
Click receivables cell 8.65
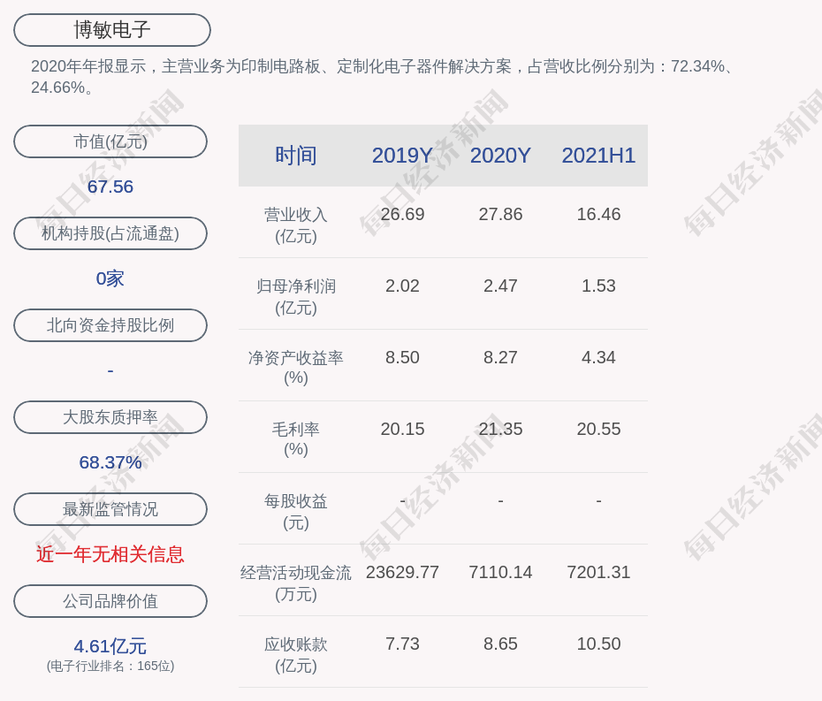(500, 644)
